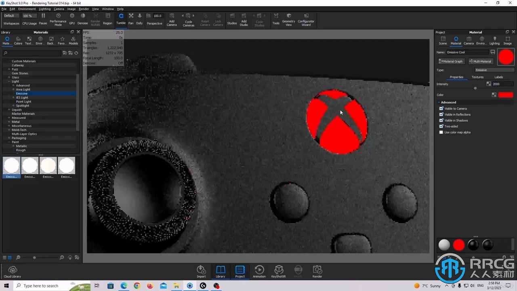Open library Environments tab
This screenshot has height=291, width=517.
[40, 40]
